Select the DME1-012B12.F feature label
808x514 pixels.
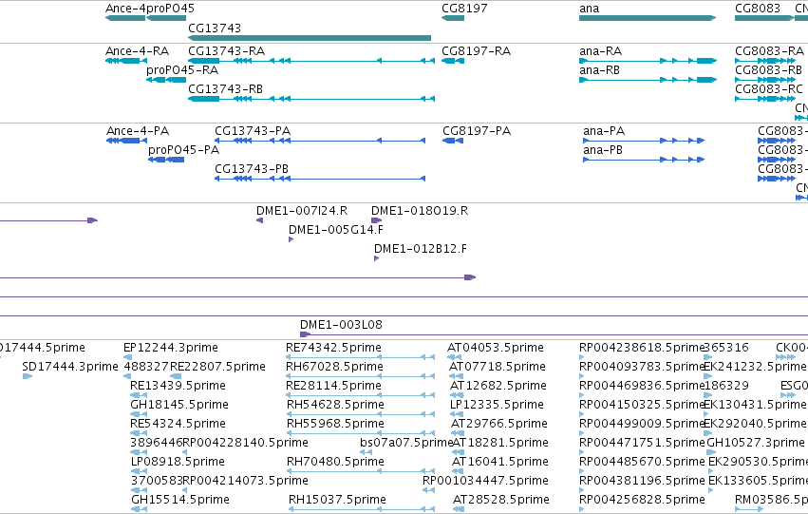coord(421,249)
